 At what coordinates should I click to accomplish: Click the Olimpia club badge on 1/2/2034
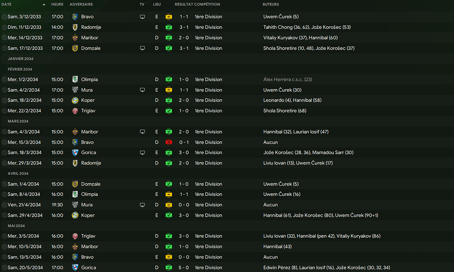[x=75, y=80]
